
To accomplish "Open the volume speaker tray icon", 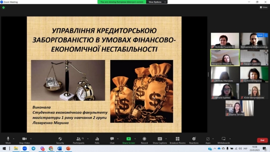I will 240,148.
